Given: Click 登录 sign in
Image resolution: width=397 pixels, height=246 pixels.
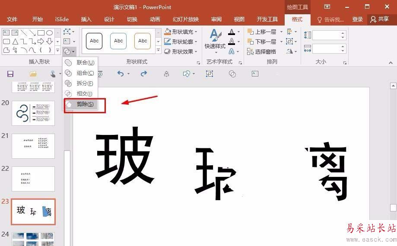Looking at the screenshot, I should [358, 19].
